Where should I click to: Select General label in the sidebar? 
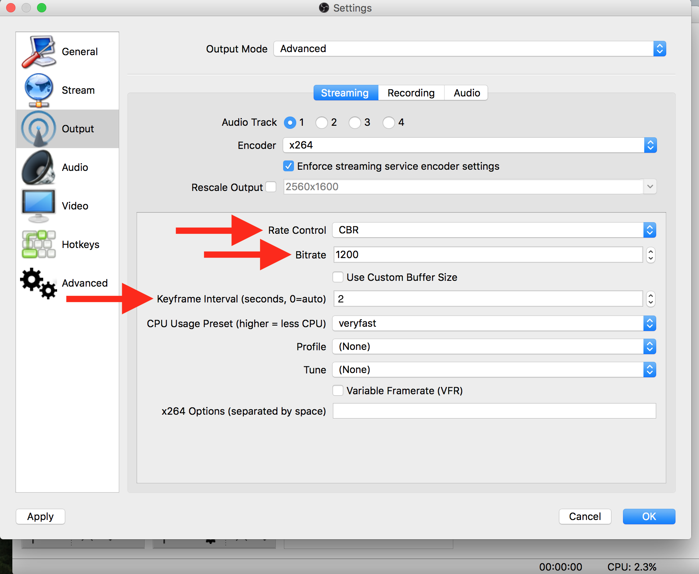(80, 52)
